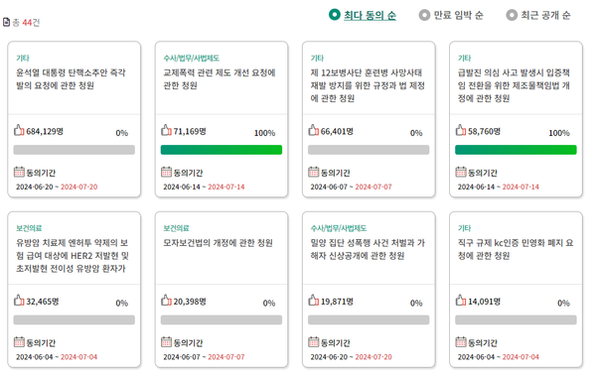Click the empty progress bar for 32,465명
The image size is (596, 375).
[x=74, y=319]
